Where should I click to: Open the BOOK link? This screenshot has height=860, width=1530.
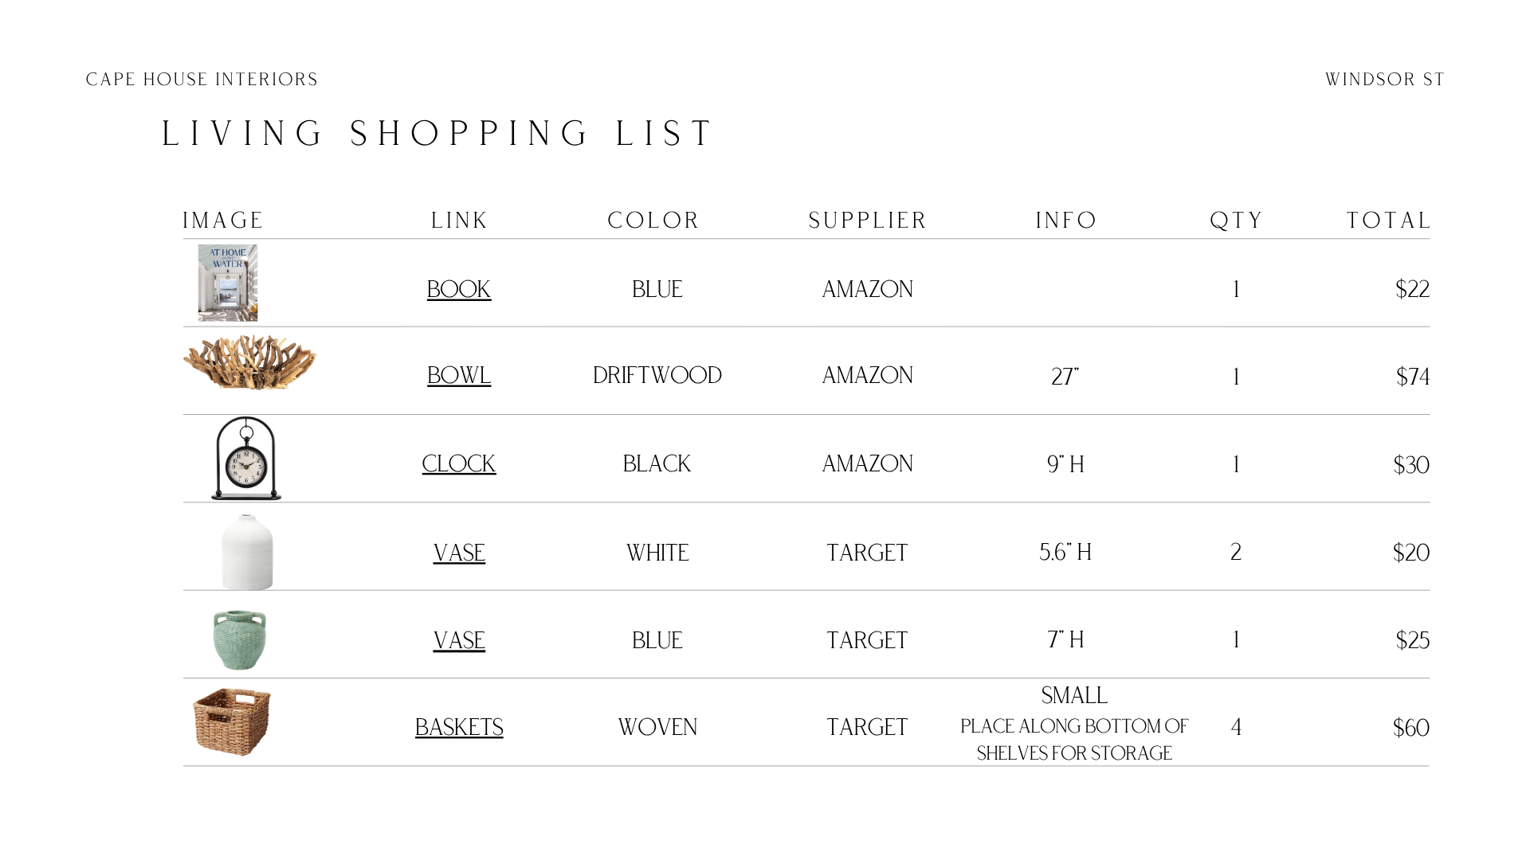coord(459,289)
